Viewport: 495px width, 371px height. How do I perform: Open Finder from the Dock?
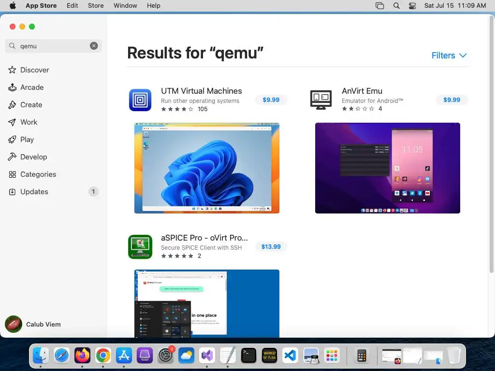coord(41,356)
